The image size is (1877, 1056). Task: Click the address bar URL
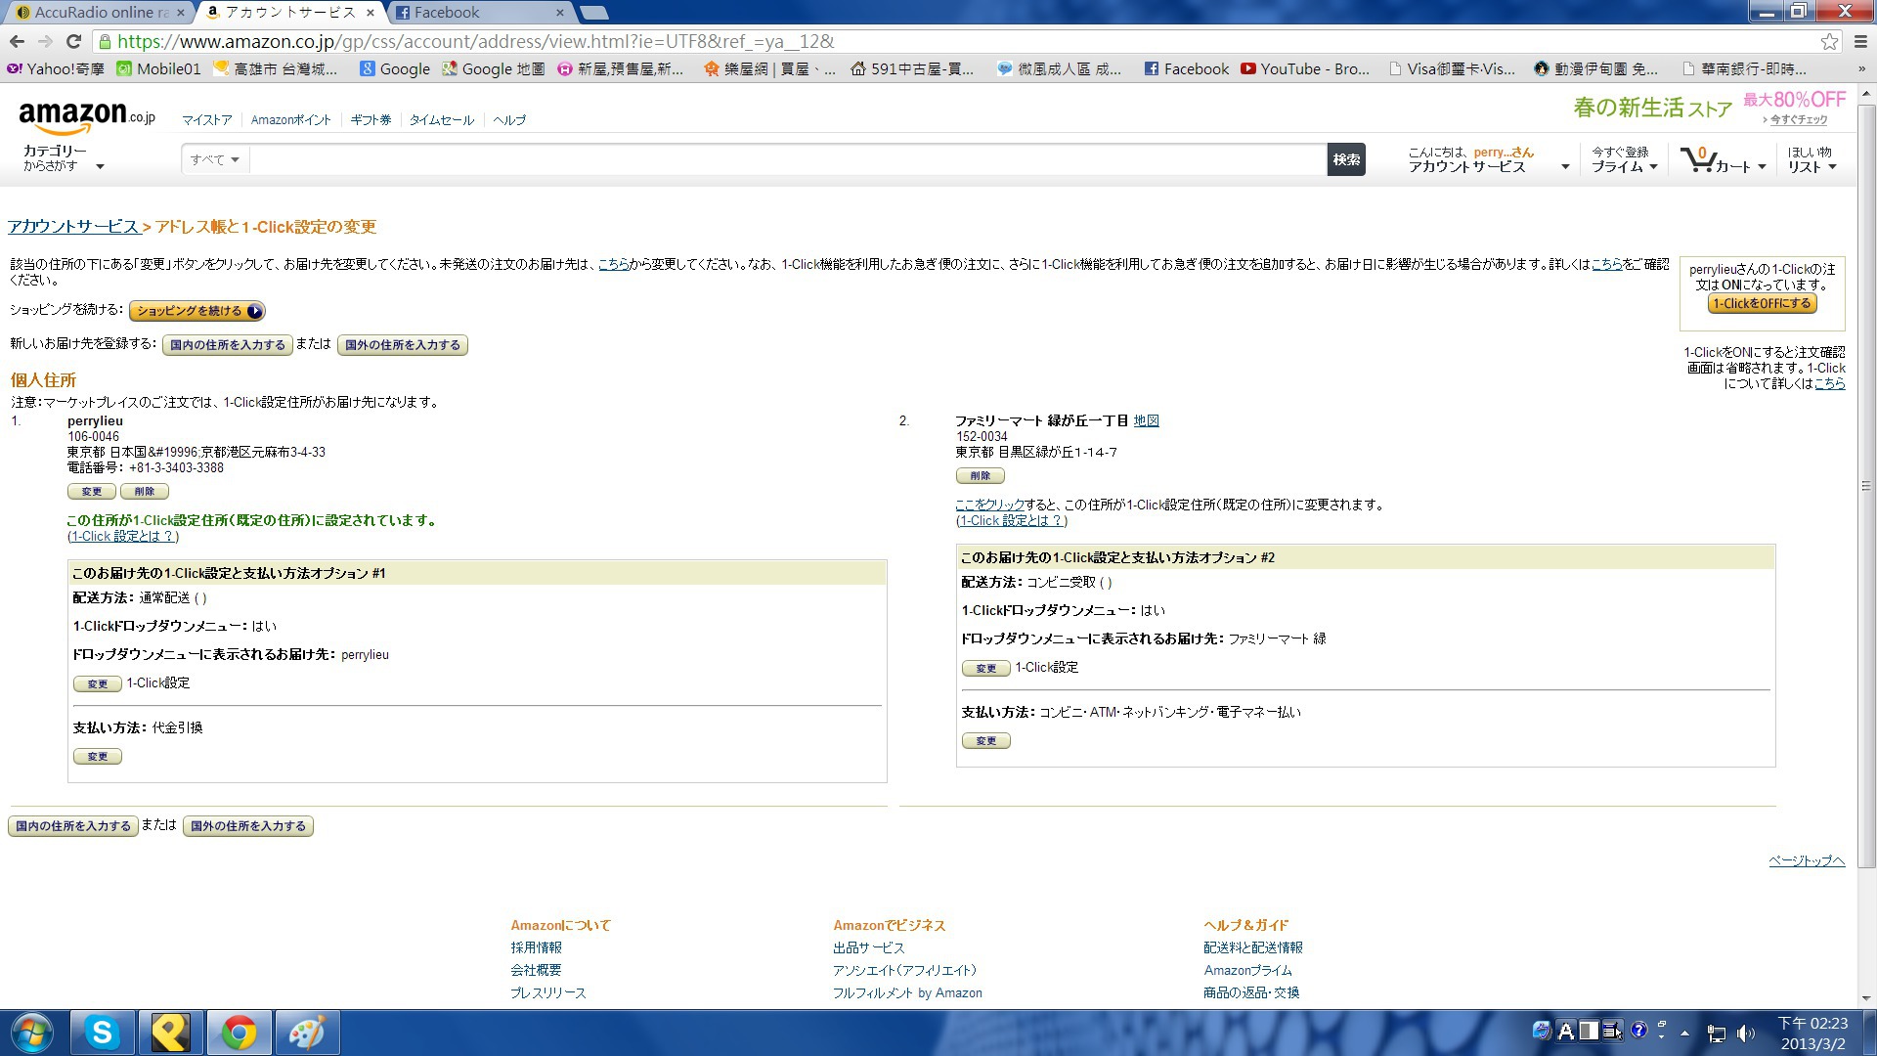click(475, 41)
